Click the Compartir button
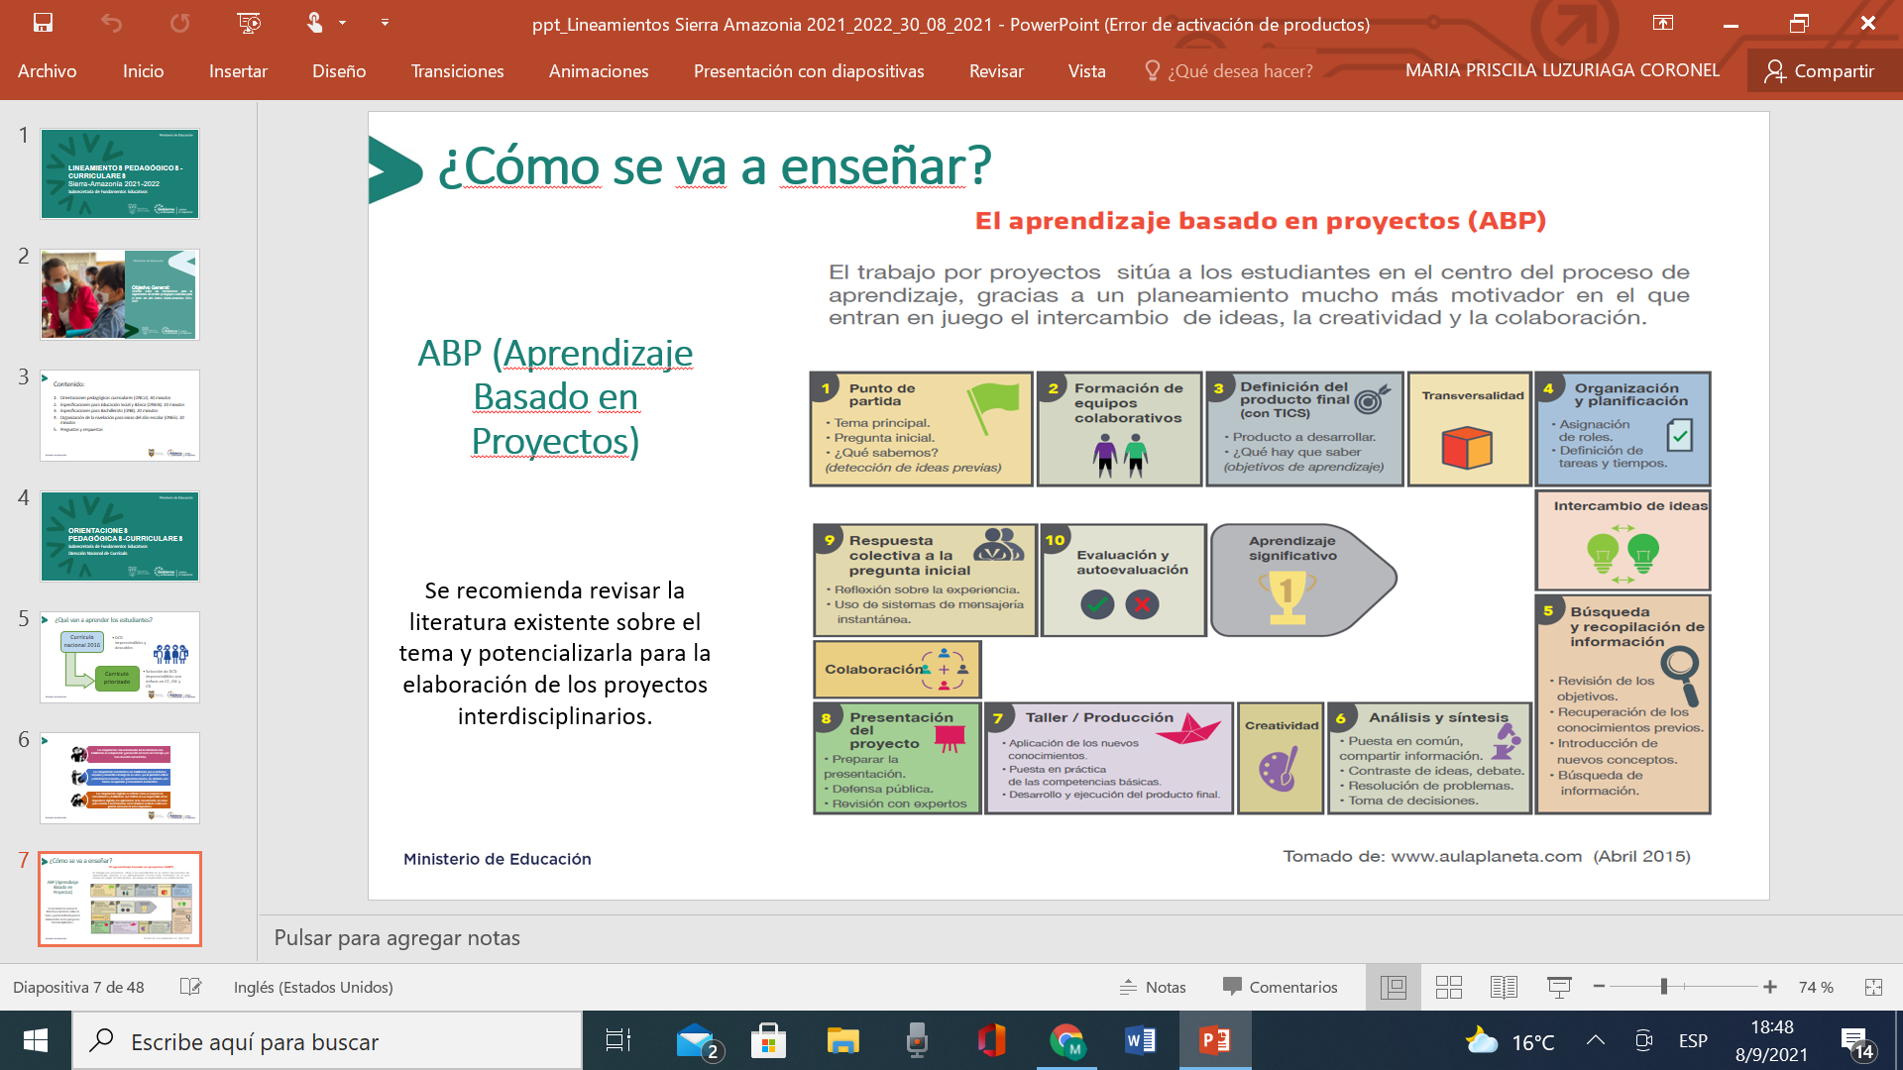Screen dimensions: 1903x1070 coord(1820,71)
